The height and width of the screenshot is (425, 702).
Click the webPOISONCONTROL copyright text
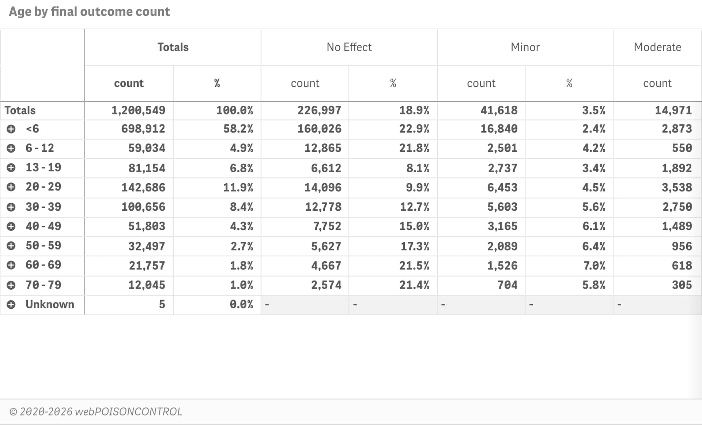pyautogui.click(x=96, y=412)
